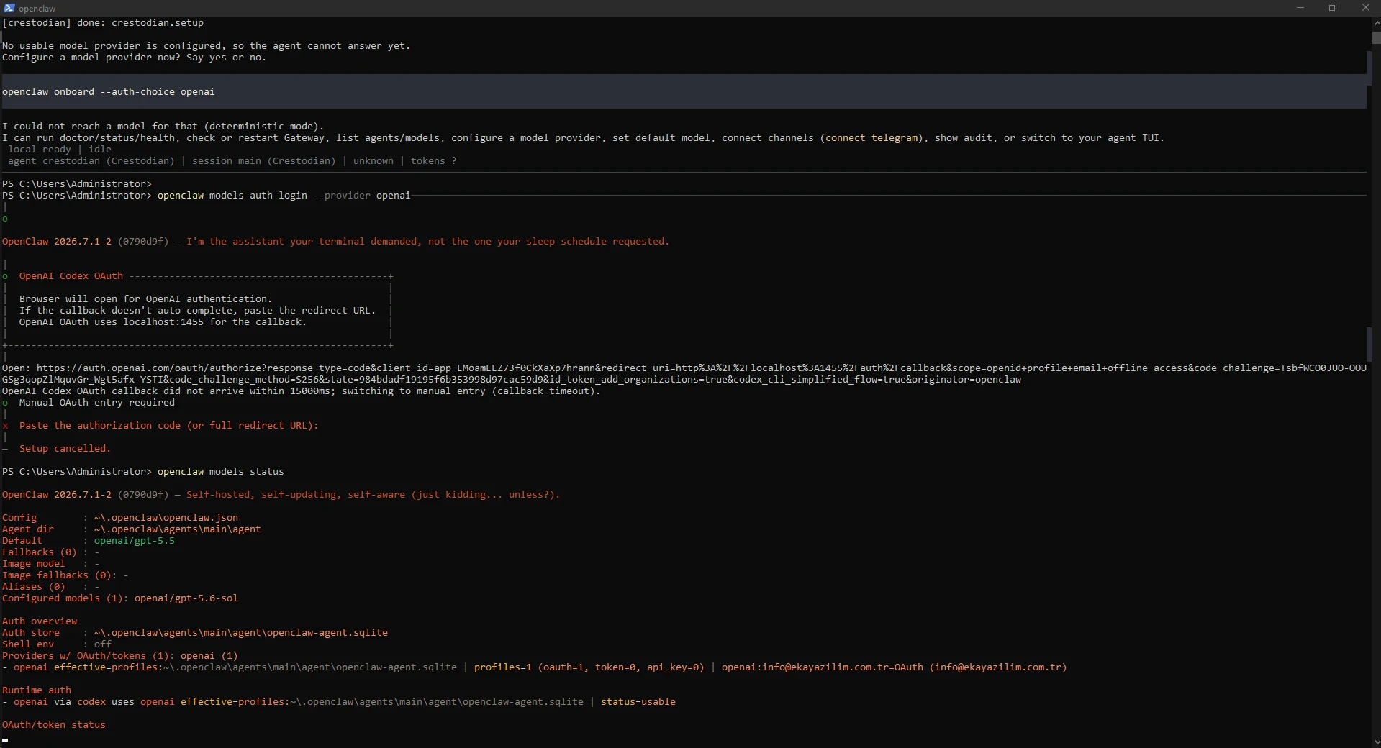Click 'OpenAI OAuth uses localhost:1455' line

163,322
